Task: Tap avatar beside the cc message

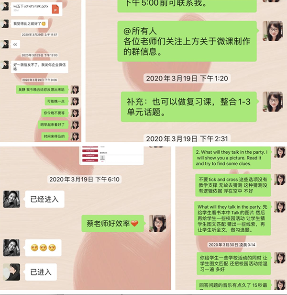Action: (4, 44)
